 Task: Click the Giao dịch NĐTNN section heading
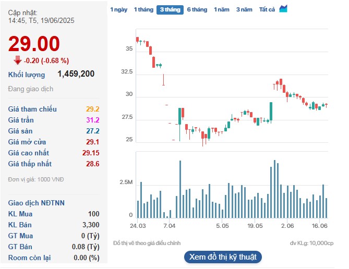pos(37,203)
